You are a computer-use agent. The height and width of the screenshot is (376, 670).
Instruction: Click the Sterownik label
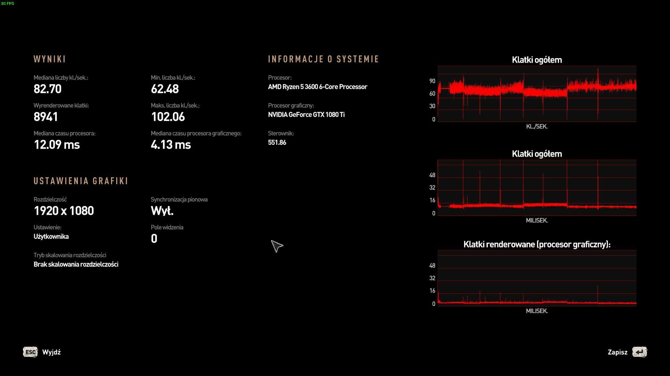point(281,133)
